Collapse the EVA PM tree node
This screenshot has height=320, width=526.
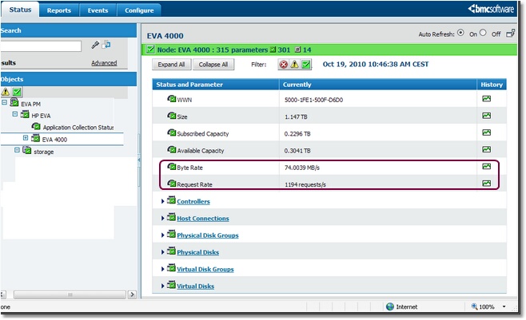tap(4, 102)
